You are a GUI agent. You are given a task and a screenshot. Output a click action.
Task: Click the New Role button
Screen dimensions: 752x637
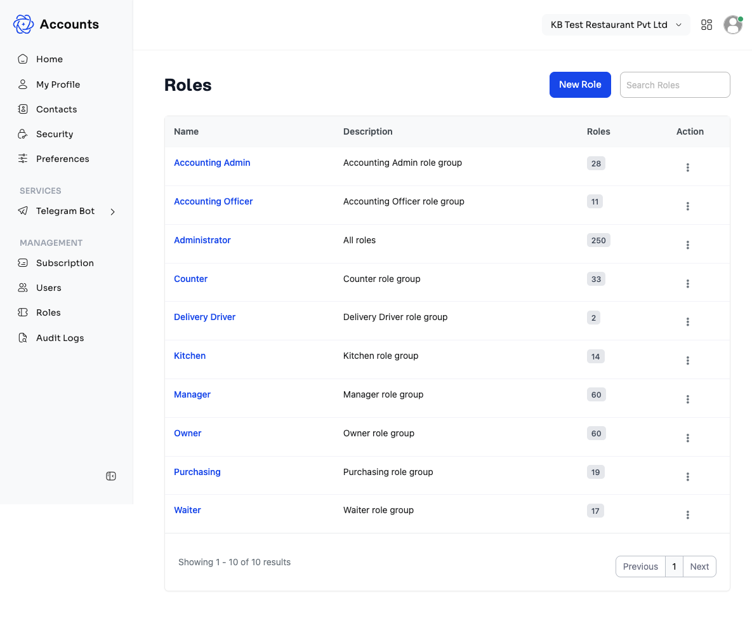580,85
